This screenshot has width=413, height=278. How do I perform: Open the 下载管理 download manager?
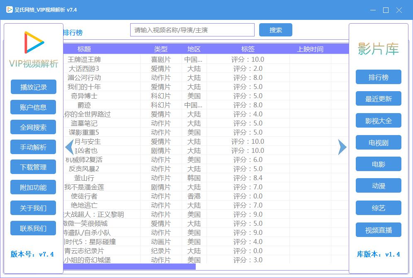(x=33, y=167)
